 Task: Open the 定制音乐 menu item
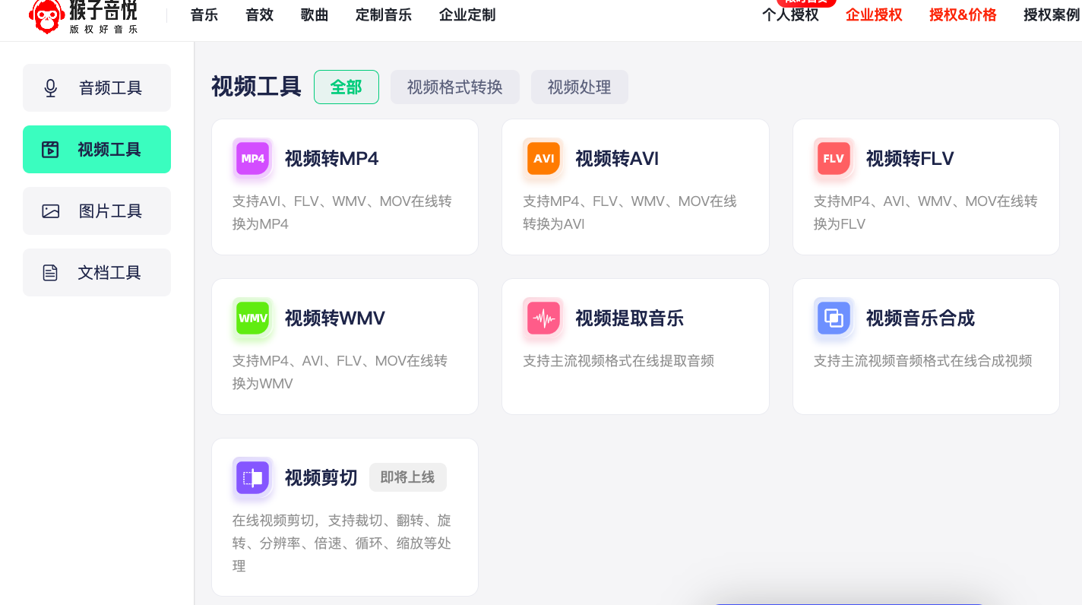coord(384,14)
